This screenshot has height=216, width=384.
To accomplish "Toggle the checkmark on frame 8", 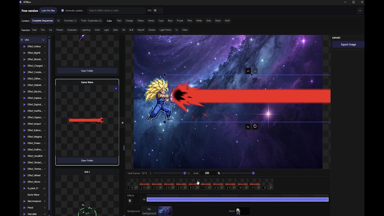I will [x=222, y=187].
